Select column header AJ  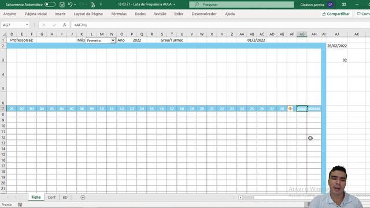point(337,35)
